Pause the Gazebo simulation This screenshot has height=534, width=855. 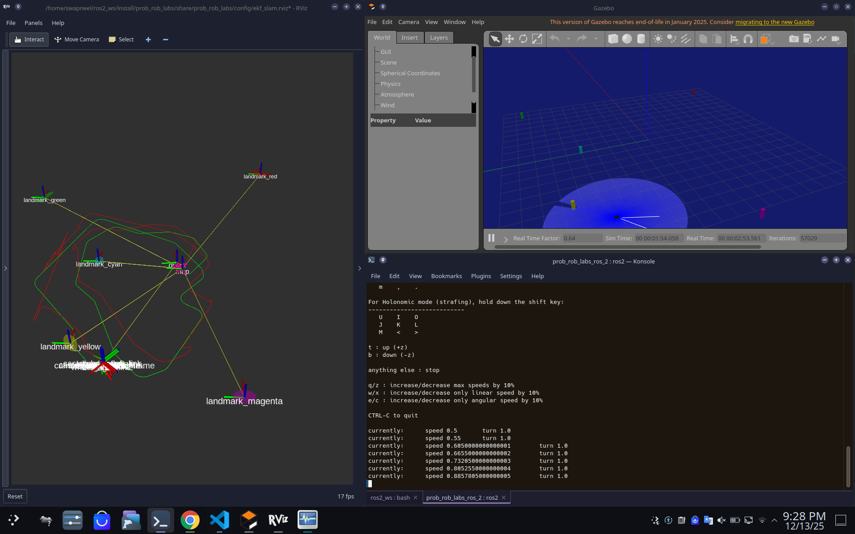click(491, 238)
